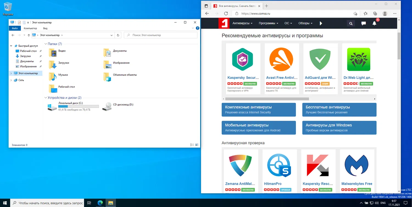Click the comss.ru red logo icon
412x207 pixels.
coord(224,23)
